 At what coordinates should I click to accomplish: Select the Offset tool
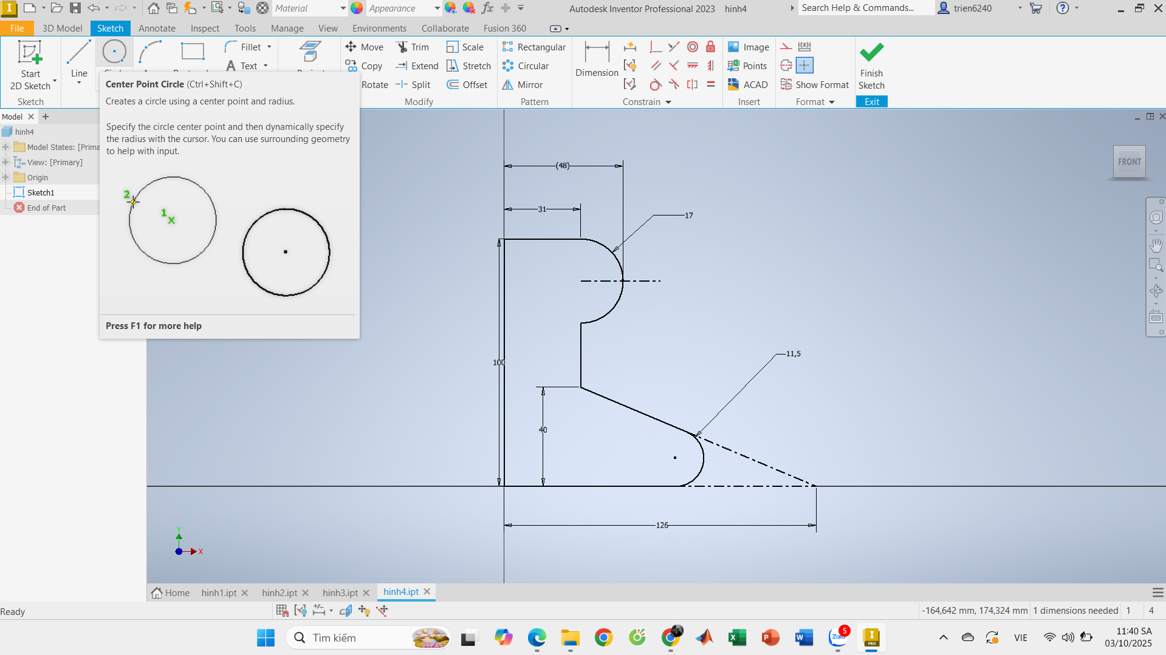tap(467, 85)
